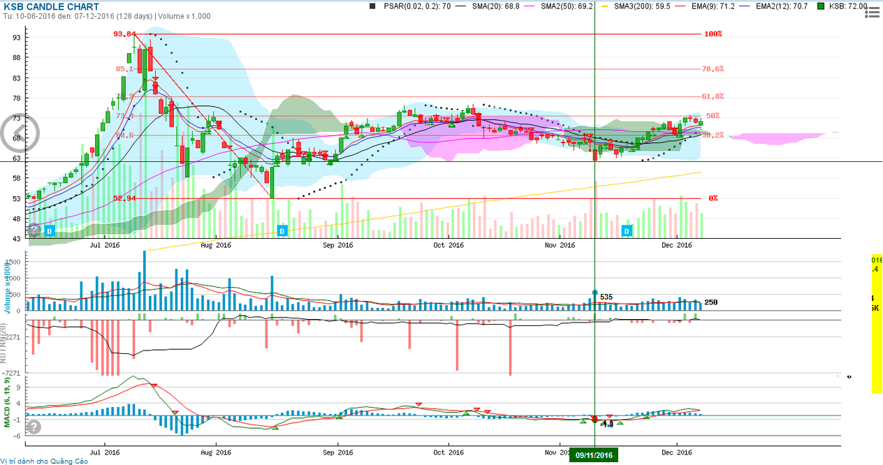Image resolution: width=883 pixels, height=465 pixels.
Task: Click the D dividend marker near June 2016
Action: coord(49,230)
